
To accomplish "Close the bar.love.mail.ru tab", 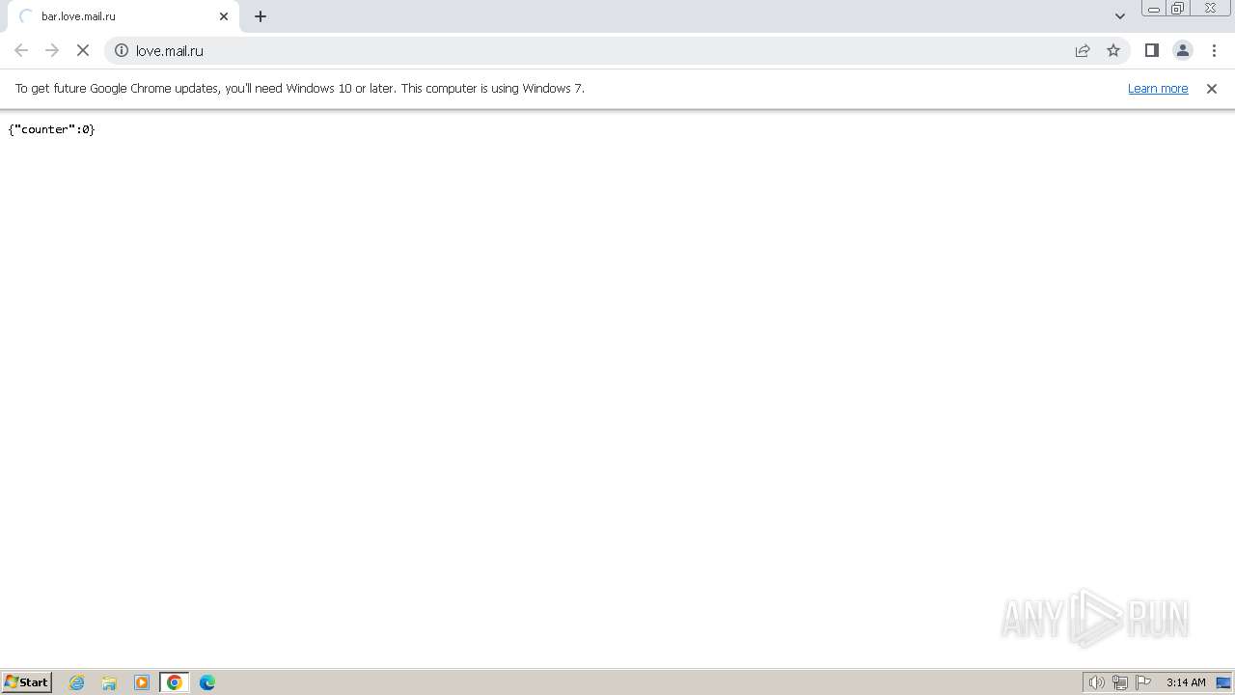I will [224, 16].
